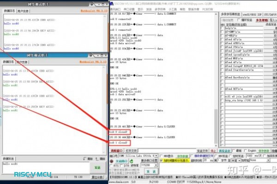Open the 末尾 dropdown

pos(239,161)
